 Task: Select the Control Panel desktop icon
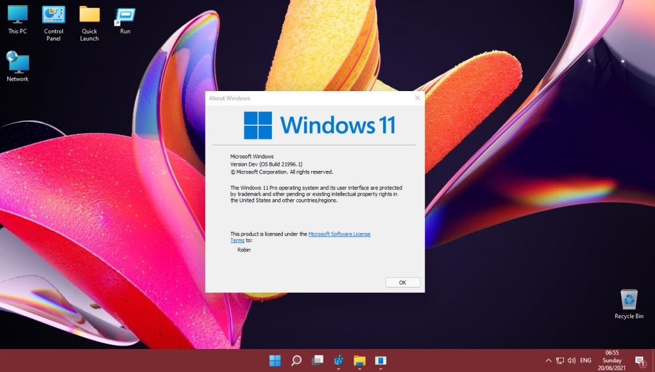coord(54,23)
